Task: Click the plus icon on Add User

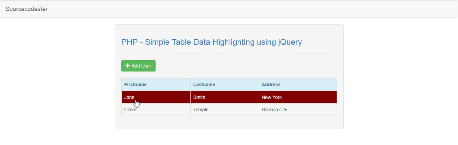Action: coord(127,66)
